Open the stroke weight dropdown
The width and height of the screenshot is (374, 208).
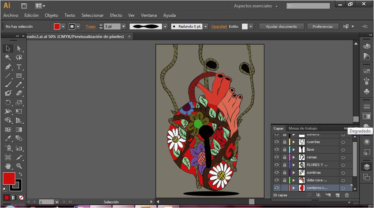pyautogui.click(x=123, y=27)
